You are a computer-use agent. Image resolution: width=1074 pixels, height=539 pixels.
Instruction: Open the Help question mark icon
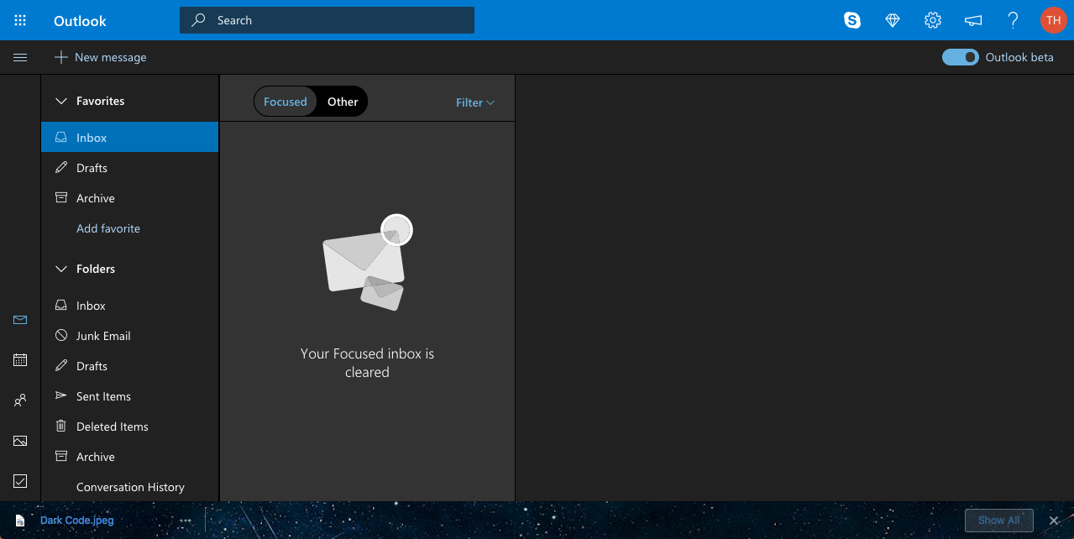coord(1014,20)
